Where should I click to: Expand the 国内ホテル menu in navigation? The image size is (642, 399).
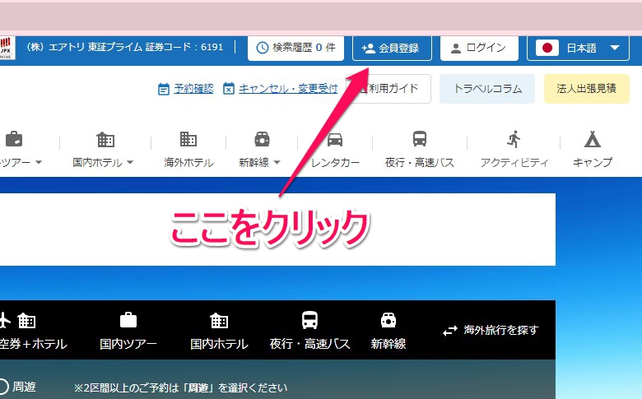103,162
